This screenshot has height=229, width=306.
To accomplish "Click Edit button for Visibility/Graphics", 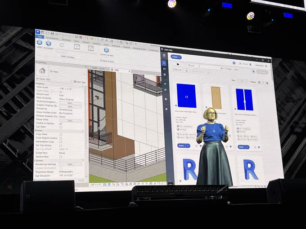I will [71, 103].
